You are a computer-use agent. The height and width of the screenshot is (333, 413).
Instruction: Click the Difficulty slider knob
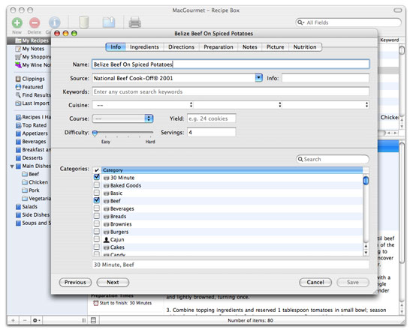[95, 133]
